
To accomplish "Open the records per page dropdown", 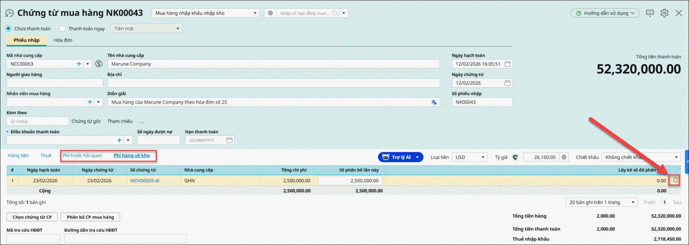I will pos(601,202).
